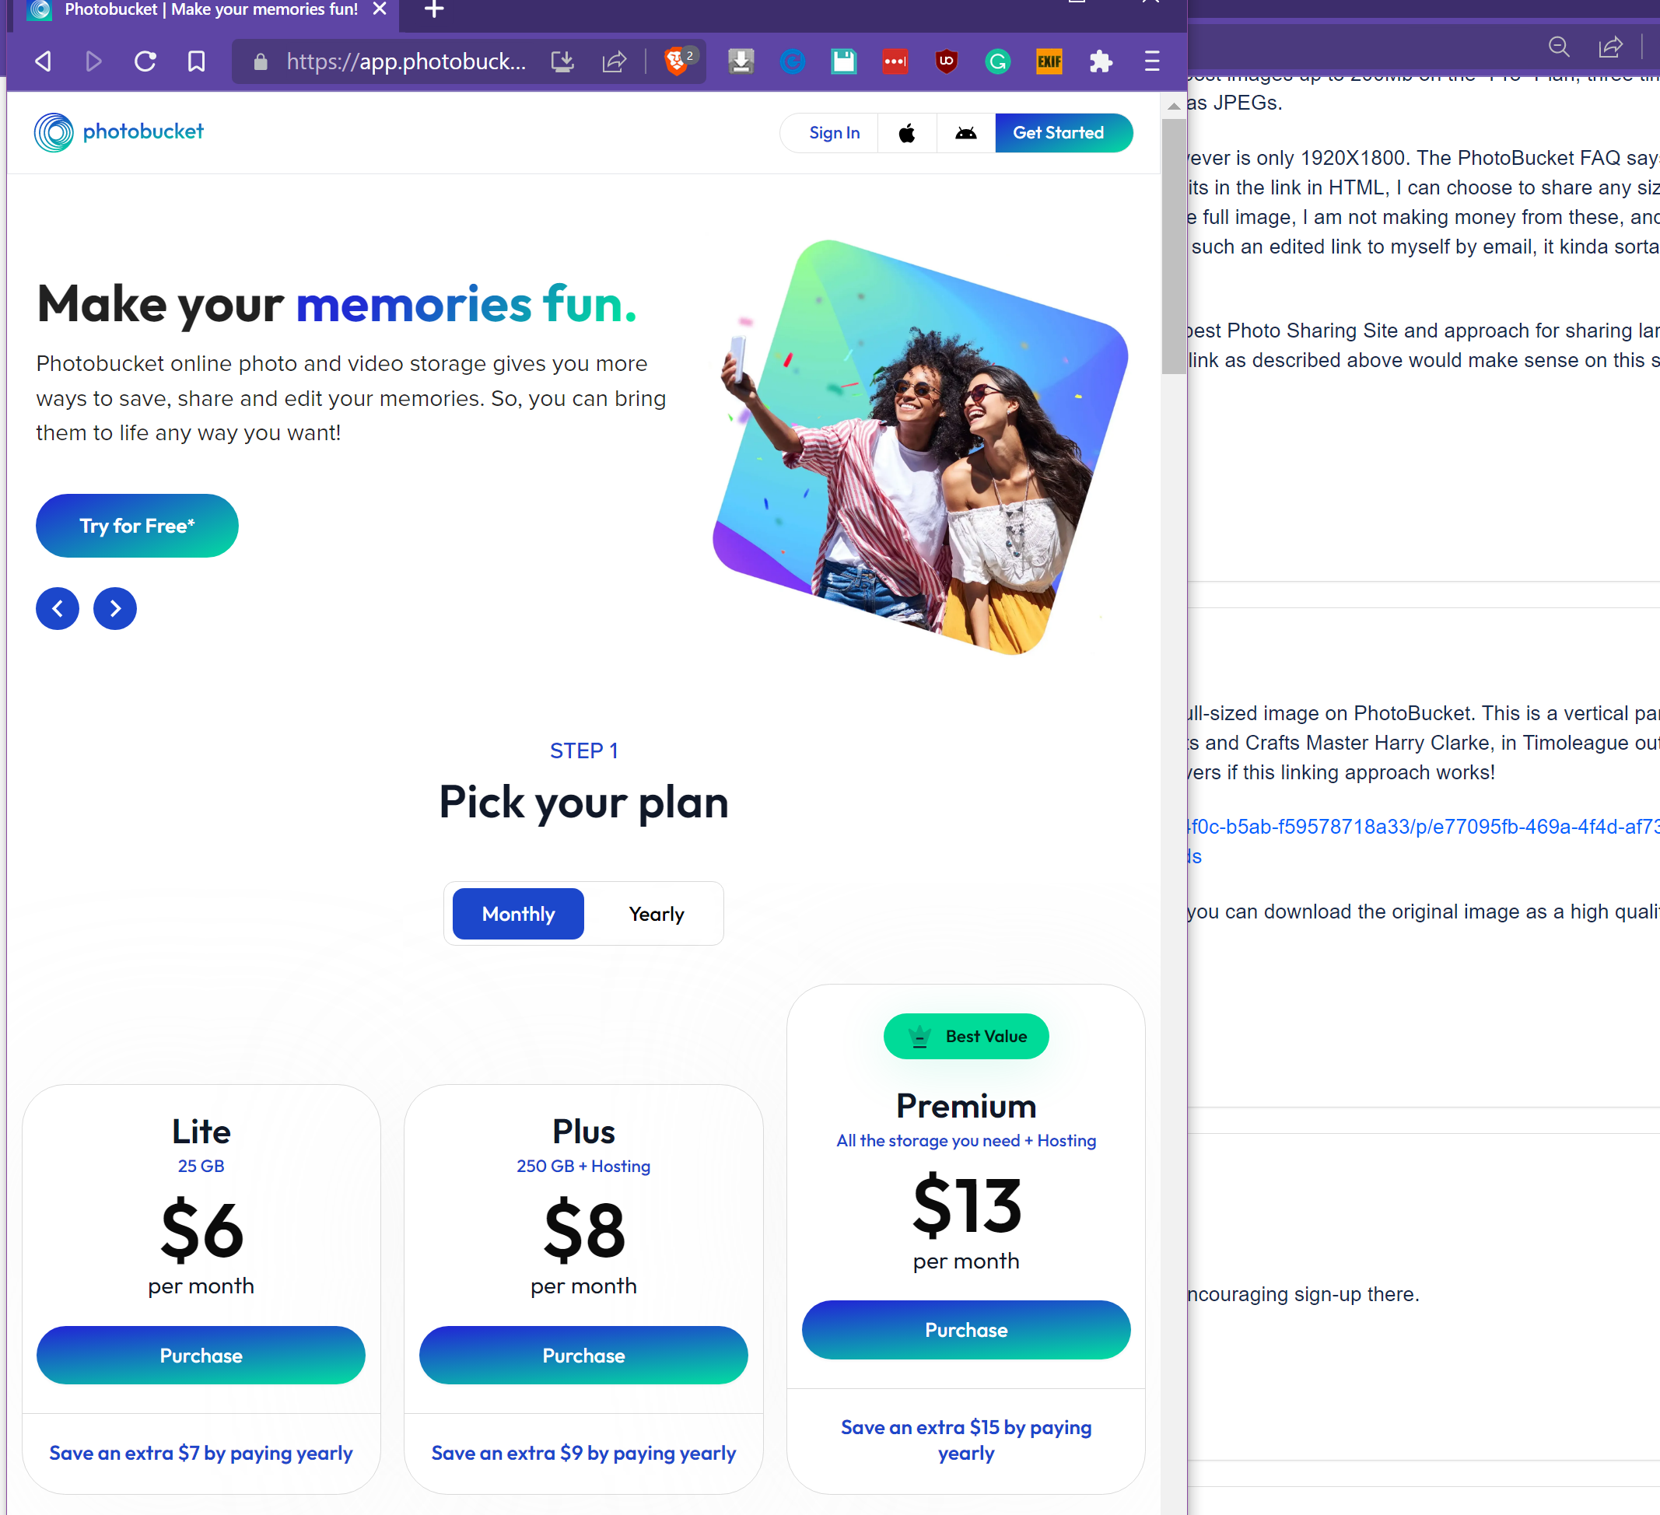Purchase the Premium plan

965,1330
